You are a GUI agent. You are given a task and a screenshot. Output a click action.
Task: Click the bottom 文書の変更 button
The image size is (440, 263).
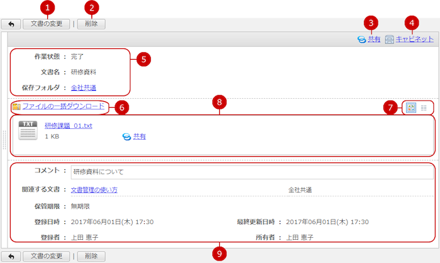coord(47,256)
